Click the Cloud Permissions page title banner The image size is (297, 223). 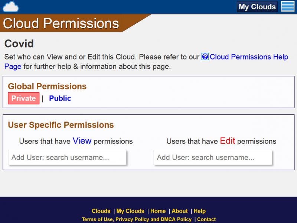pyautogui.click(x=61, y=23)
